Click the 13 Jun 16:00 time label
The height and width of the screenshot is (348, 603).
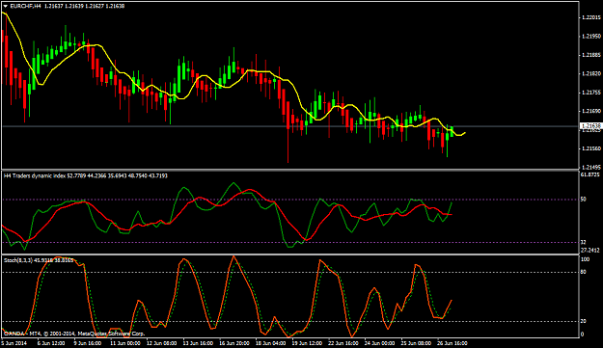(x=198, y=343)
